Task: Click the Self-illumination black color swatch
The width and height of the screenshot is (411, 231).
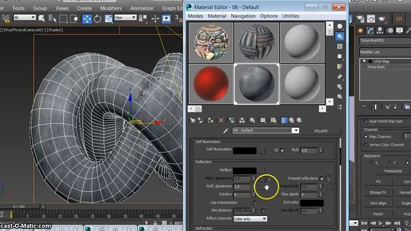Action: (x=245, y=151)
